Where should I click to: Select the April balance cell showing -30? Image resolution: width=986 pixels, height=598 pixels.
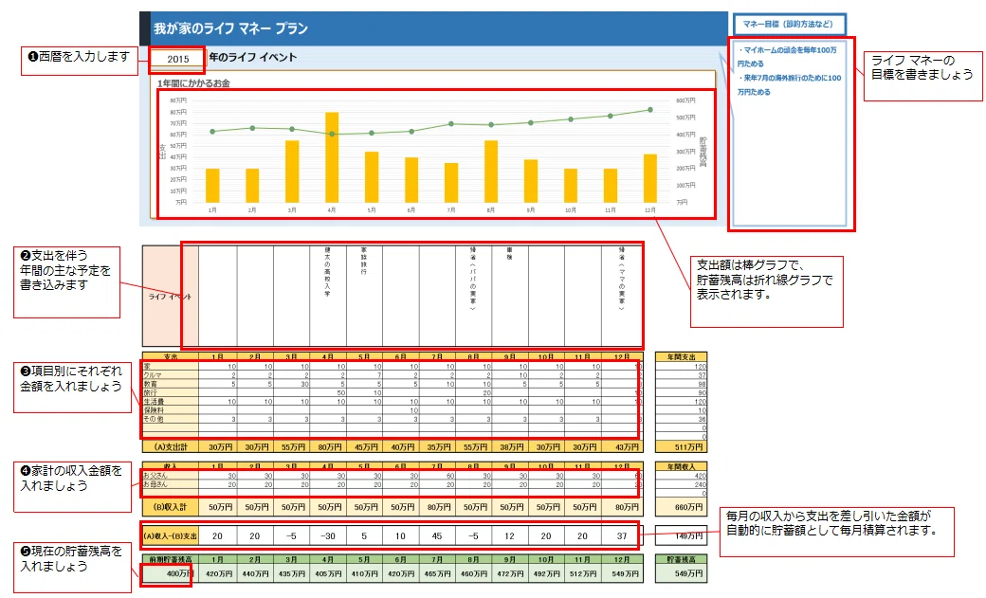coord(328,536)
